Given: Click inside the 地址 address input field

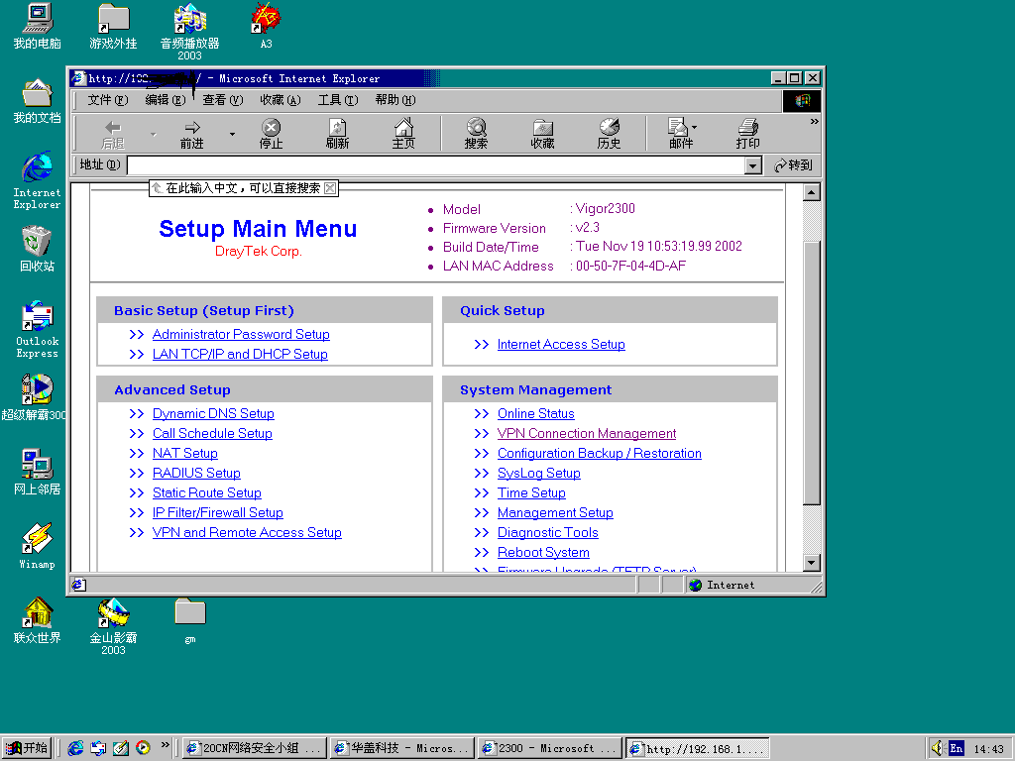Looking at the screenshot, I should coord(436,165).
